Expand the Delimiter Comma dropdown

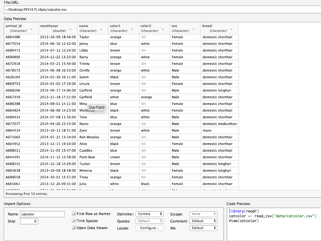click(150, 214)
